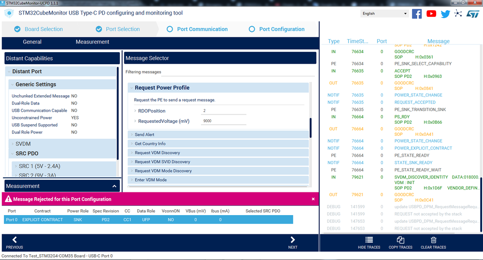Select the PE_SNK_SELECT_CAPABILITY trace row
Image resolution: width=483 pixels, height=260 pixels.
click(423, 64)
